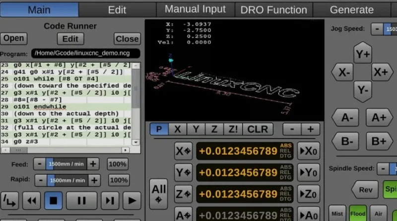
Task: Switch to DRO Function tab
Action: point(274,10)
